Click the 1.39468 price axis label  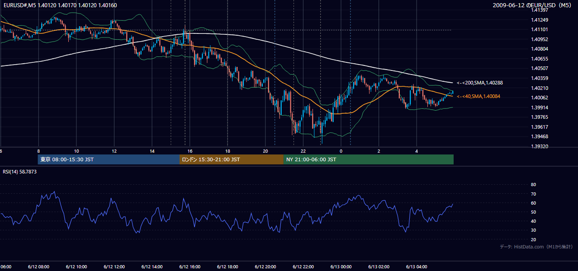[540, 136]
